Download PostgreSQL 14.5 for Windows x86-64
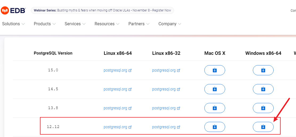The image size is (296, 137). coord(263,89)
